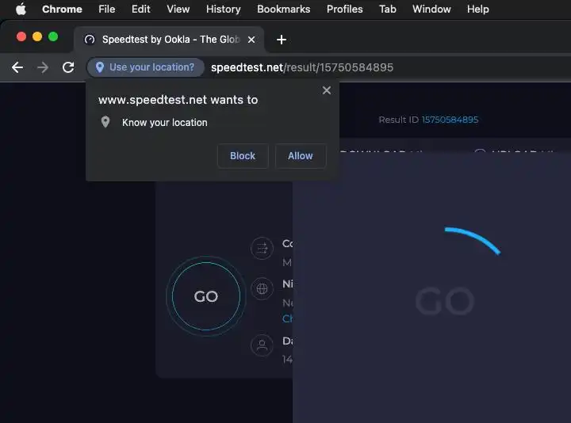Open the History menu
Image resolution: width=571 pixels, height=423 pixels.
click(223, 9)
